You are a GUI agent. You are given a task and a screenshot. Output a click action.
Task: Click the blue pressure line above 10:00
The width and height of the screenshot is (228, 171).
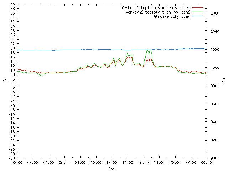click(x=96, y=50)
